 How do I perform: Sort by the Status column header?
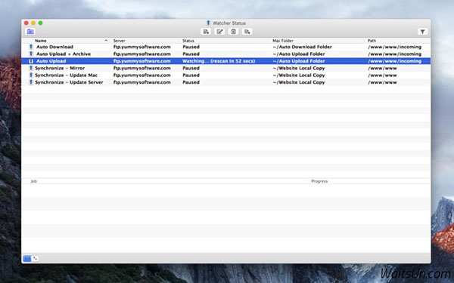[188, 41]
